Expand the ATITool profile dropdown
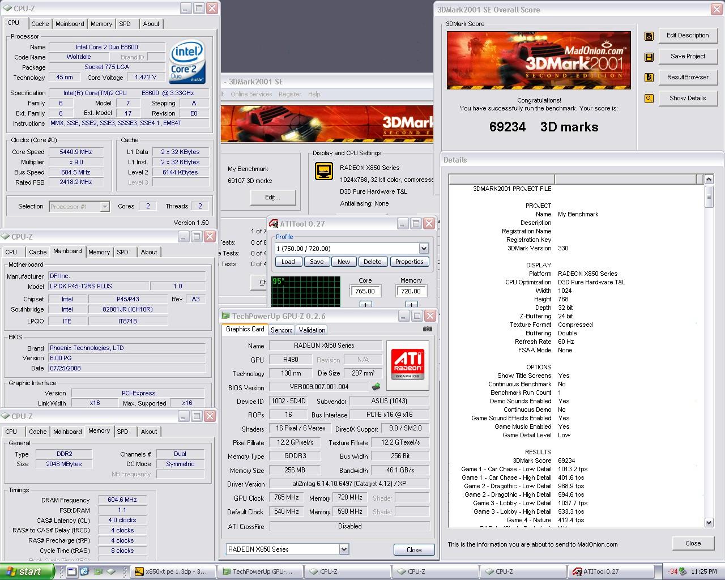This screenshot has height=580, width=725. coord(424,249)
